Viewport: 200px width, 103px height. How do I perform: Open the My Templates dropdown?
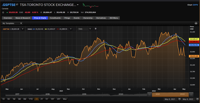tap(12, 23)
